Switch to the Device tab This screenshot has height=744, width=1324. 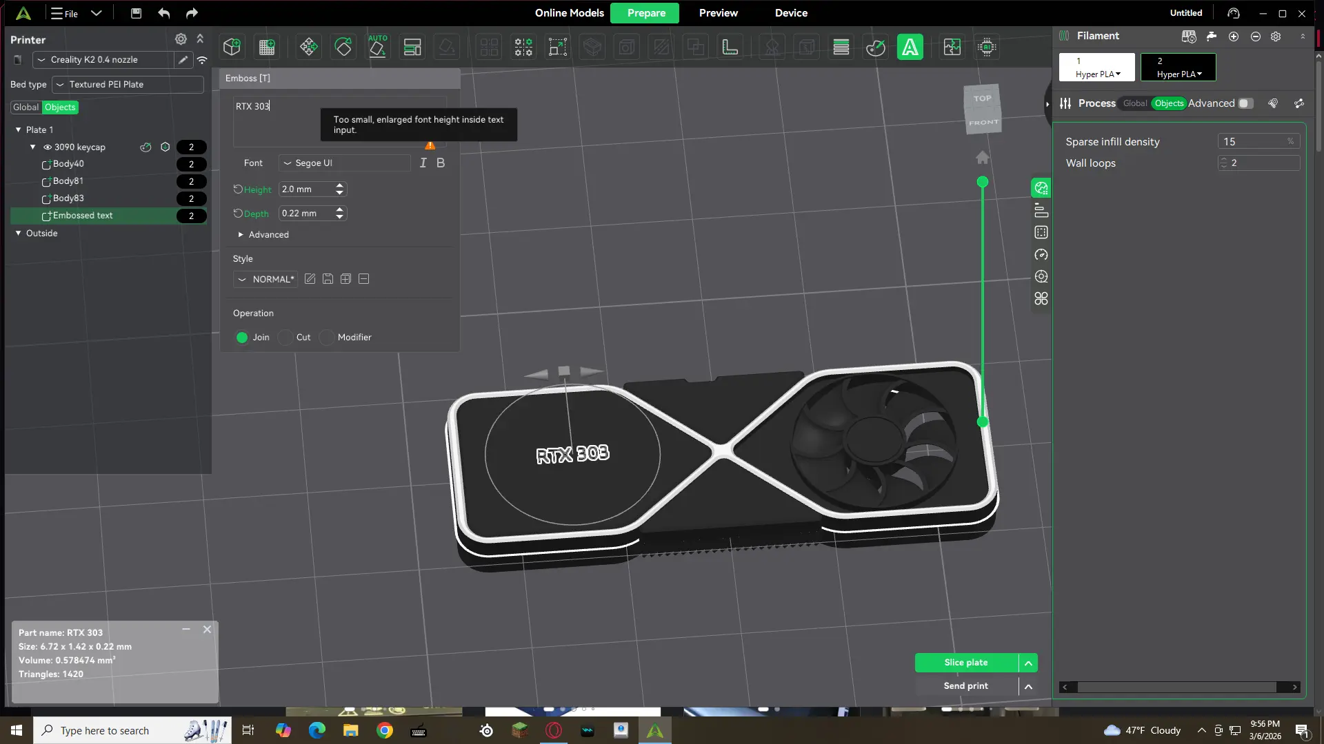pyautogui.click(x=791, y=13)
